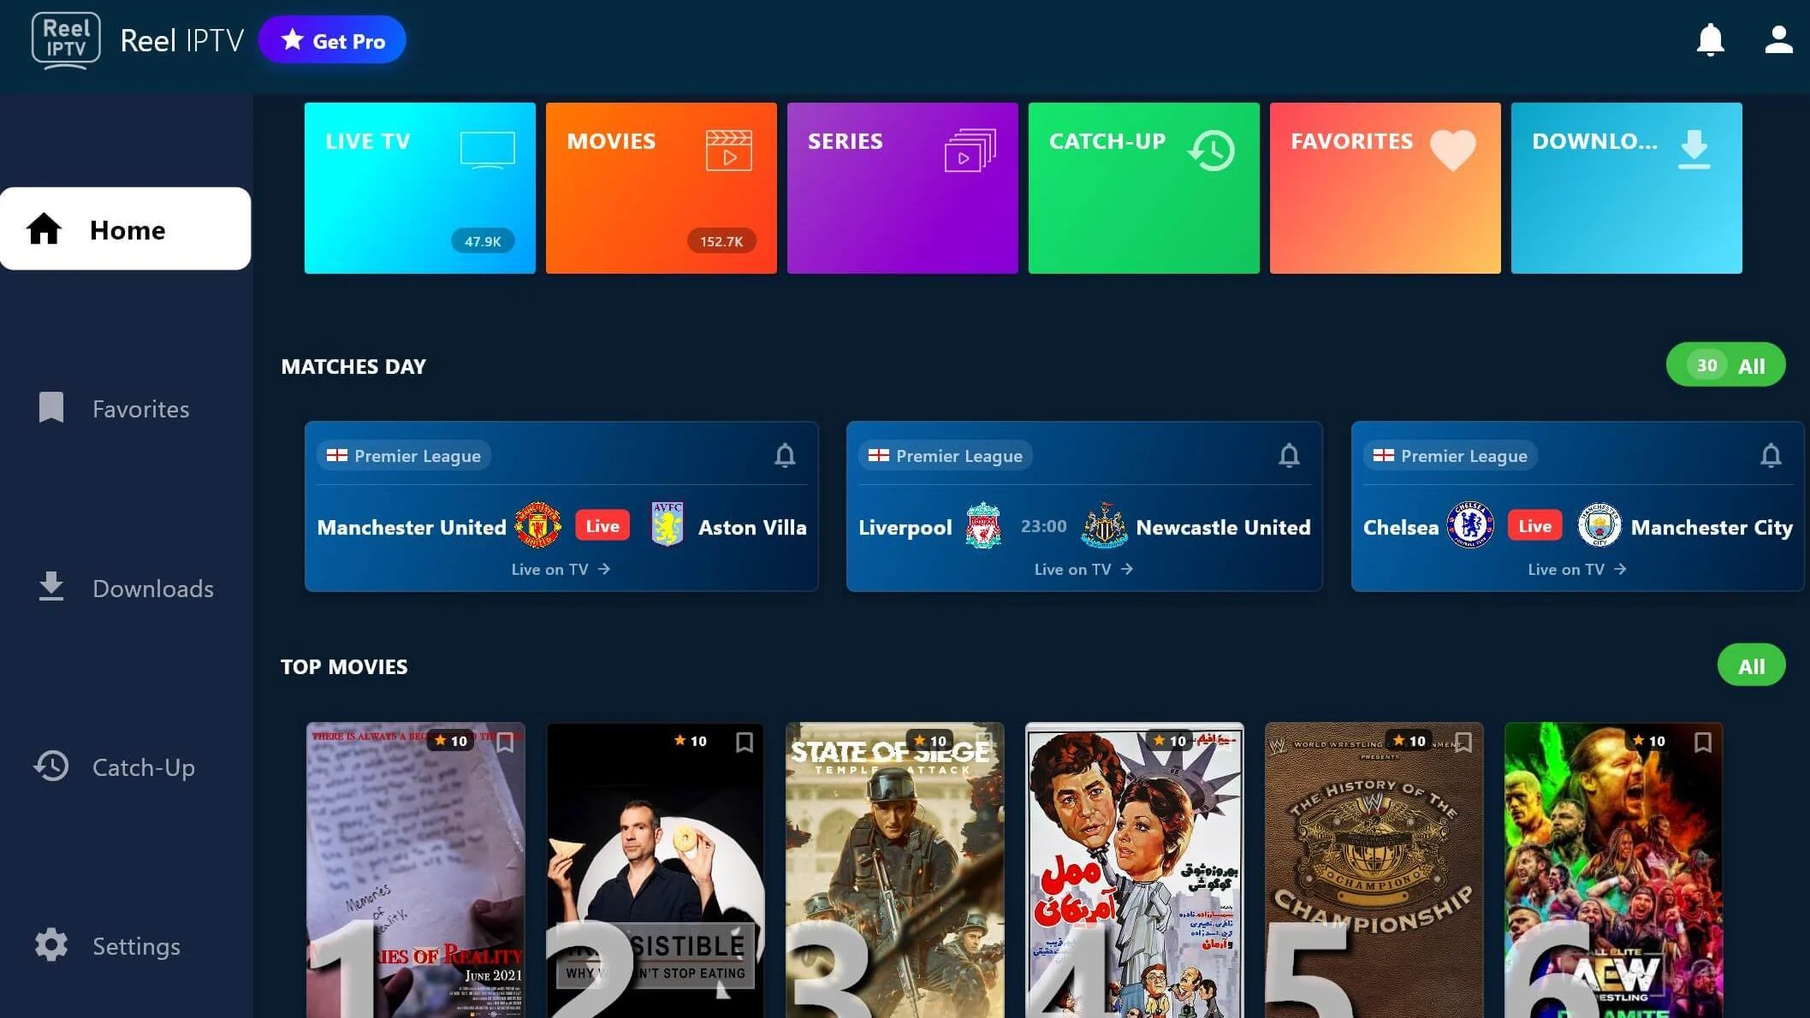1810x1018 pixels.
Task: Click the Get Pro button
Action: click(332, 40)
